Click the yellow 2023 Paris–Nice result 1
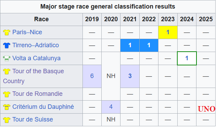Screen dimensions: 217x128 click(x=168, y=32)
